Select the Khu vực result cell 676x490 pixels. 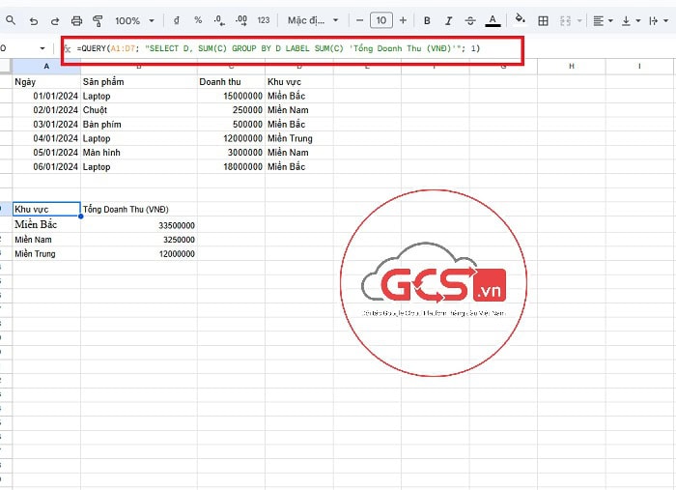pos(45,209)
